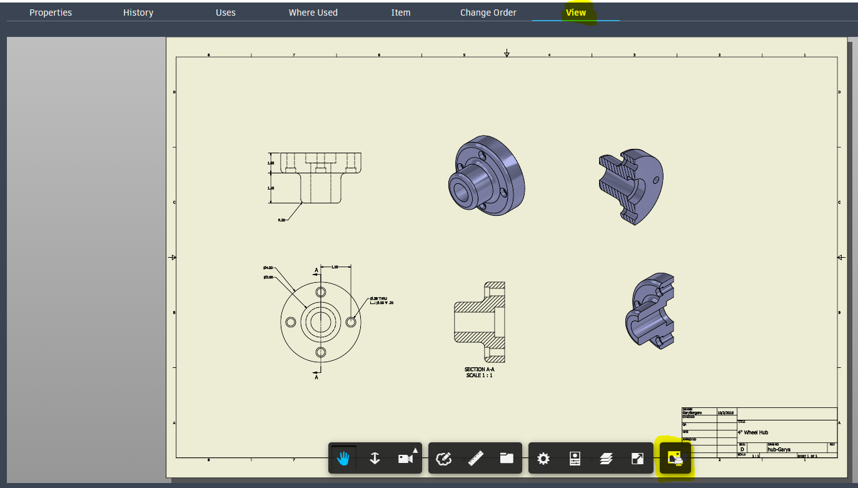Click the SECTION A-A hatched view
858x488 pixels.
(479, 322)
